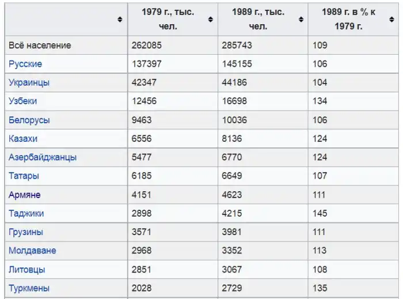Open the Украинцы link
Viewport: 403px width, 299px height.
[x=29, y=82]
